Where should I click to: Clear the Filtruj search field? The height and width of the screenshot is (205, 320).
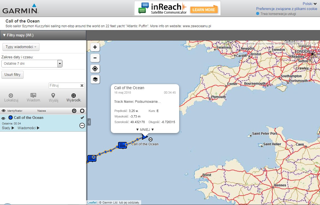pyautogui.click(x=82, y=86)
